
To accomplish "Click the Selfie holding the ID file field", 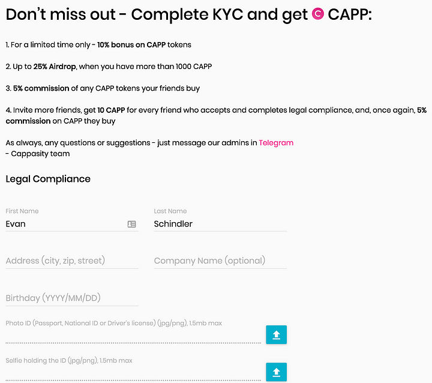I will click(x=133, y=375).
